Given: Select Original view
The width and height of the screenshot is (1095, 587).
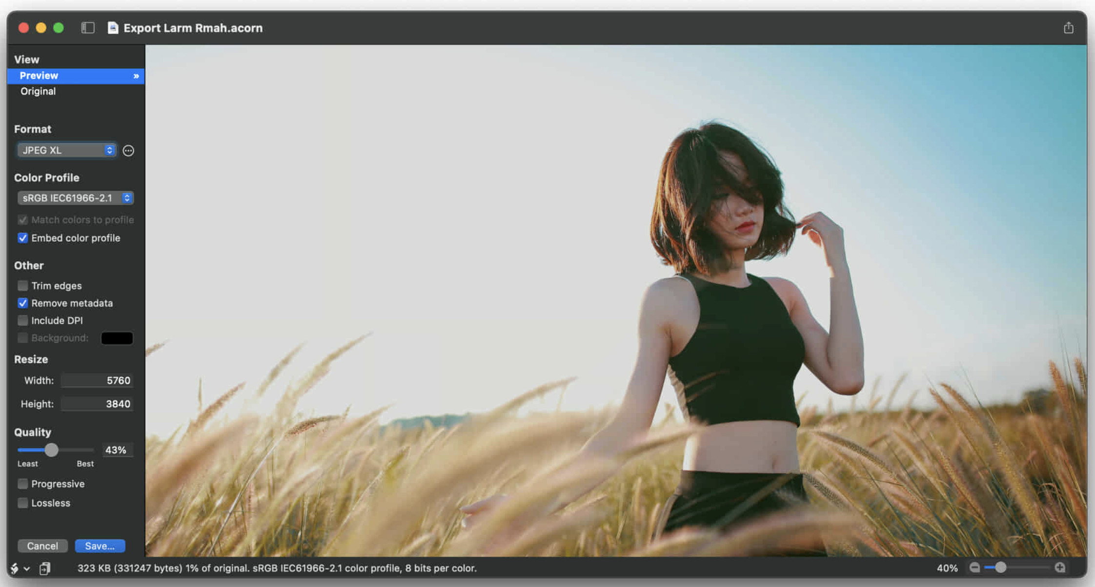Looking at the screenshot, I should pyautogui.click(x=76, y=91).
